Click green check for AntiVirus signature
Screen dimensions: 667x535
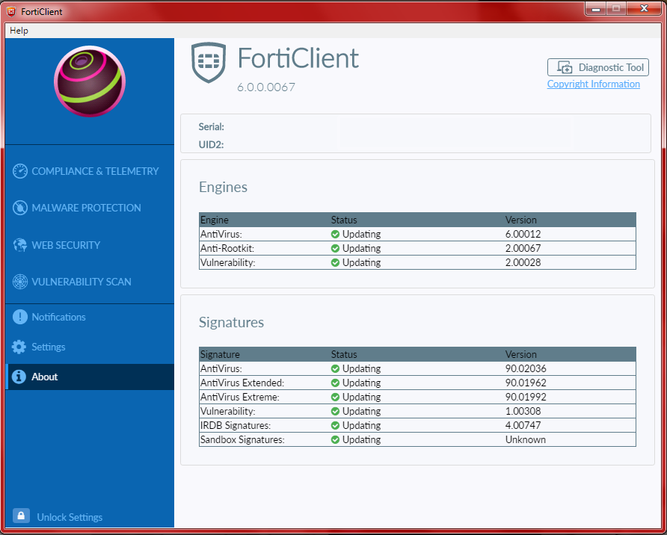tap(335, 368)
